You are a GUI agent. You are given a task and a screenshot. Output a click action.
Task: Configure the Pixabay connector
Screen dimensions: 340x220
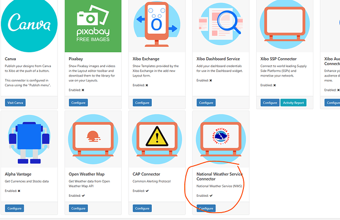78,103
